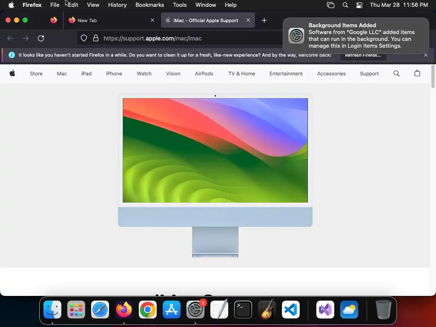Open the Tools menu

[180, 5]
